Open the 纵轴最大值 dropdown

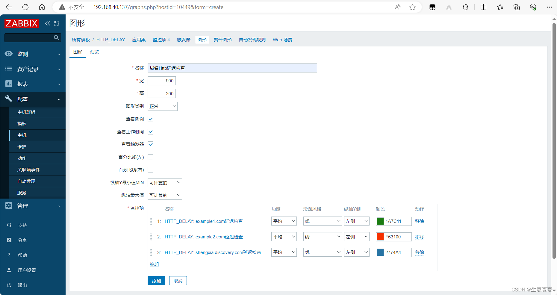[165, 195]
